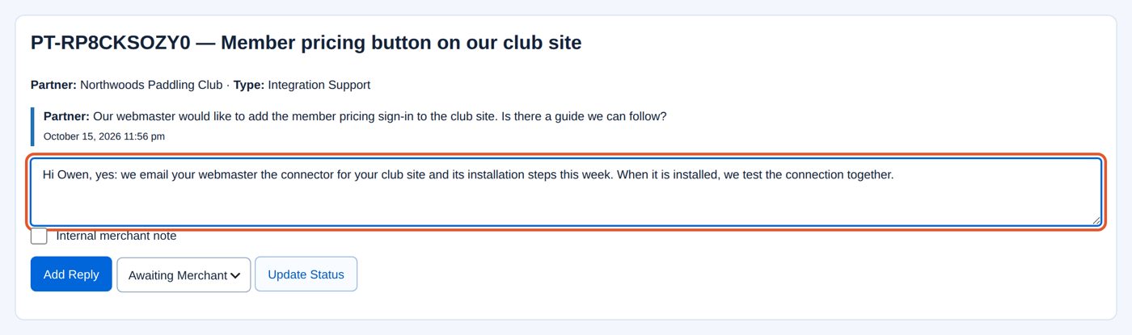Enable the Internal merchant note checkbox
This screenshot has height=335, width=1132.
coord(39,236)
